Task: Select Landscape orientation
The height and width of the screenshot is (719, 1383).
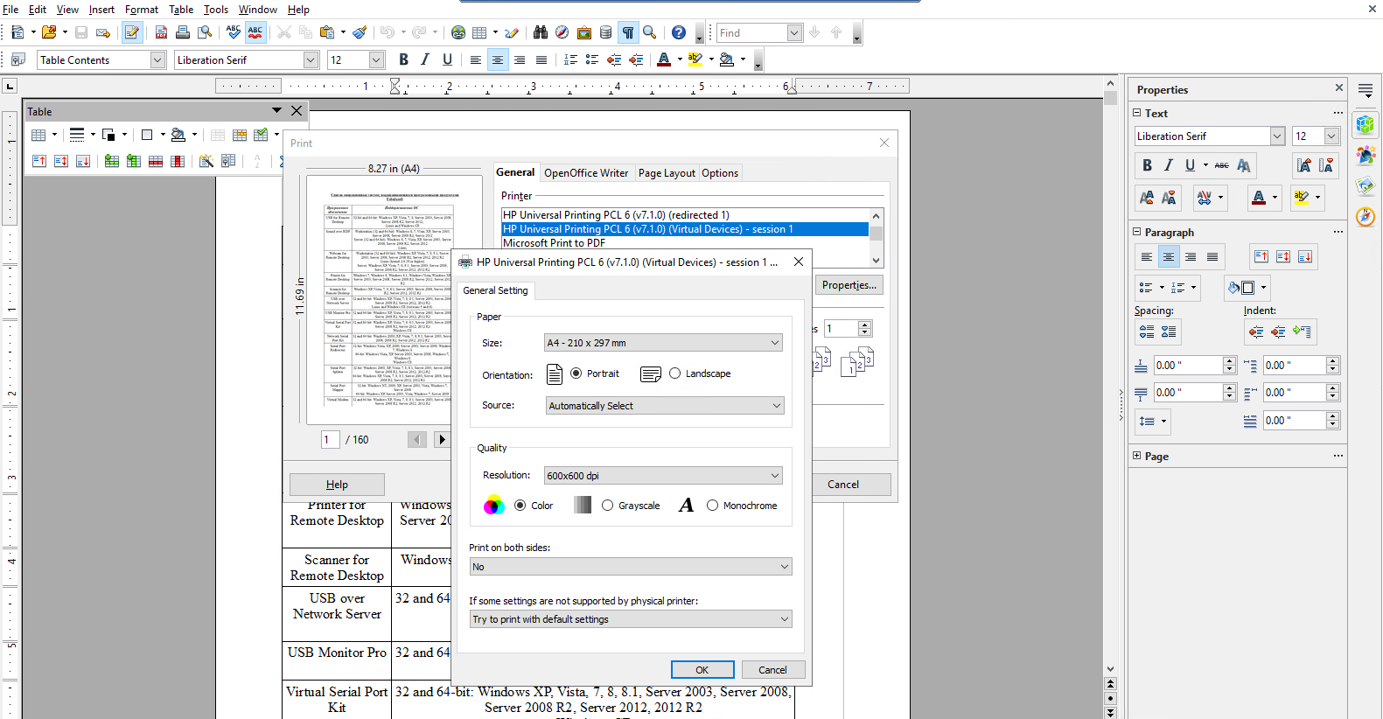Action: click(674, 373)
